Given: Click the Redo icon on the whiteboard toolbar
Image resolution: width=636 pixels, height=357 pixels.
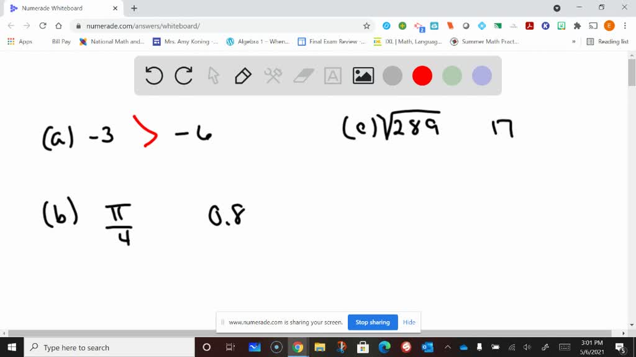Looking at the screenshot, I should (183, 75).
